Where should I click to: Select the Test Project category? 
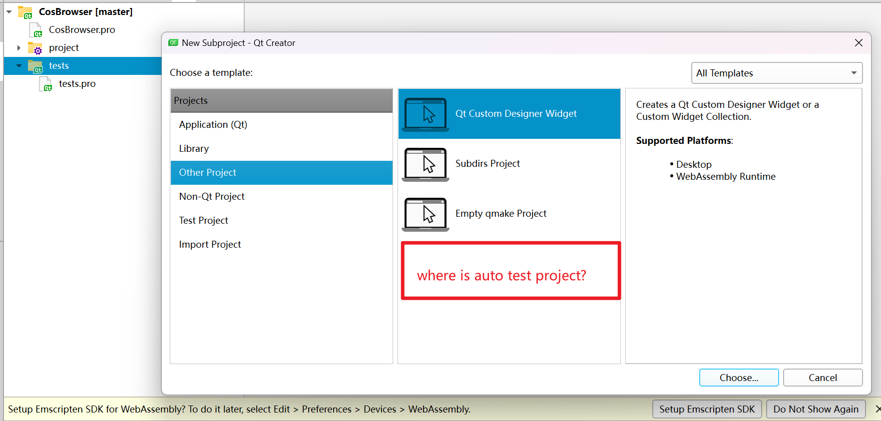282,221
